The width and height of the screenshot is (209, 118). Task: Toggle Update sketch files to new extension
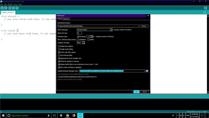pos(59,64)
